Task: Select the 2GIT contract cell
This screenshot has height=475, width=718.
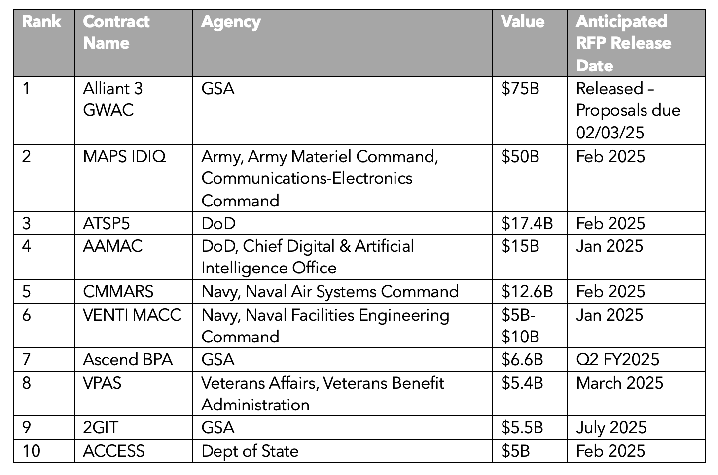Action: [x=133, y=427]
